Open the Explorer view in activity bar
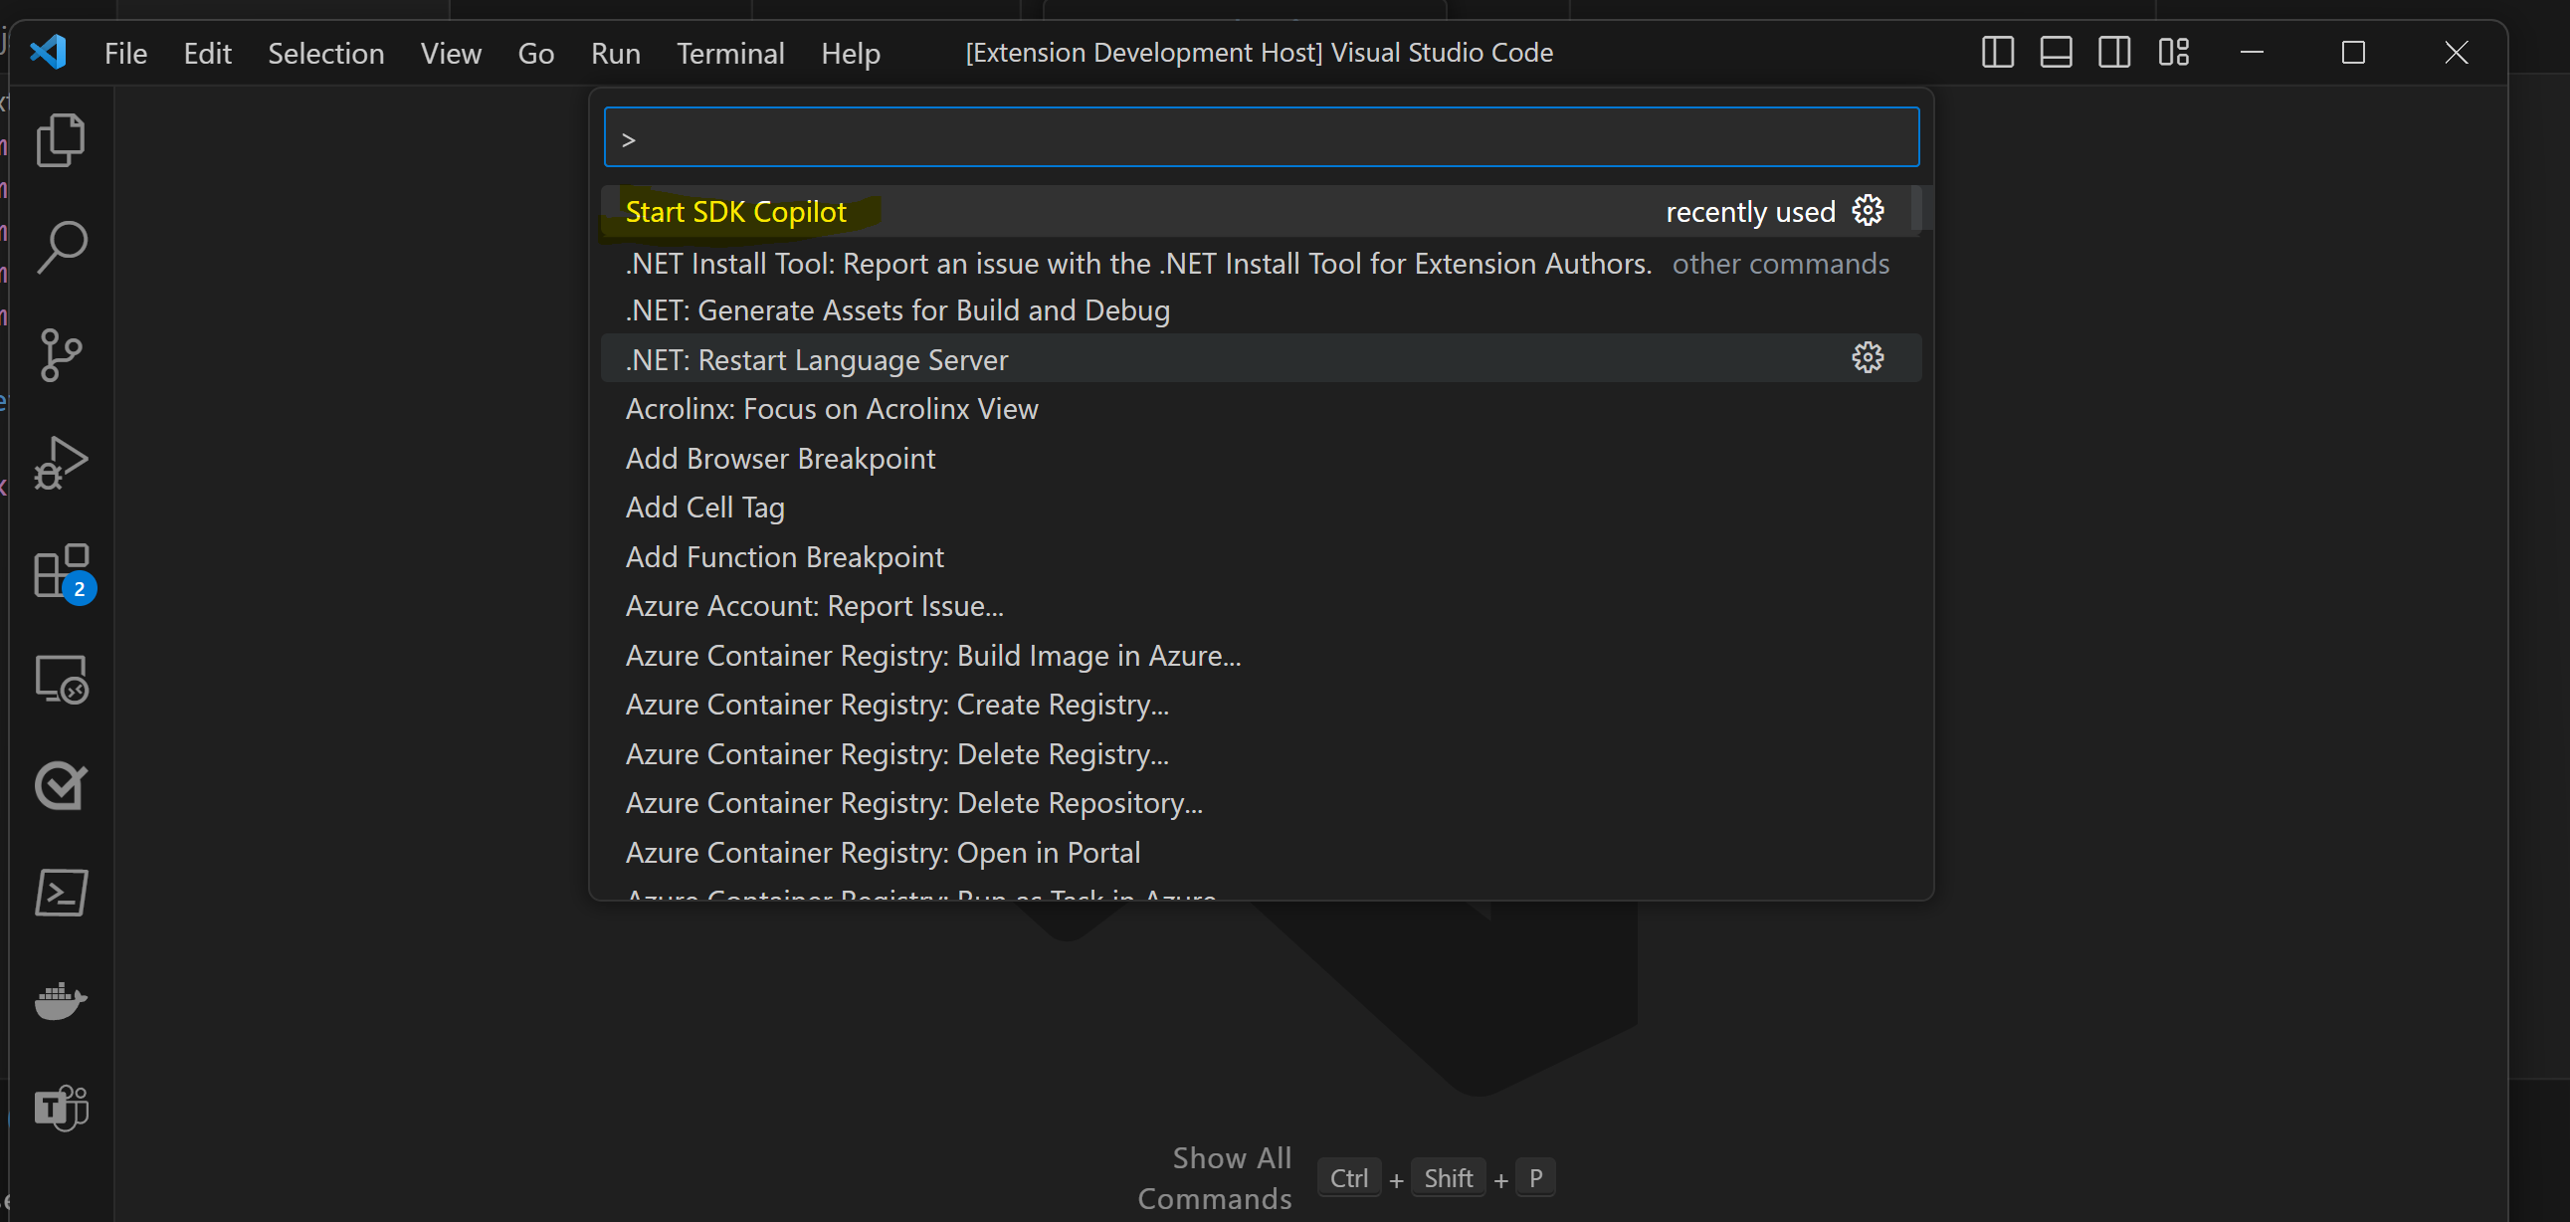Viewport: 2570px width, 1222px height. [x=61, y=139]
